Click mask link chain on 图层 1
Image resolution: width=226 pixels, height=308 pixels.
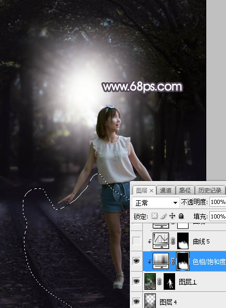pyautogui.click(x=159, y=281)
